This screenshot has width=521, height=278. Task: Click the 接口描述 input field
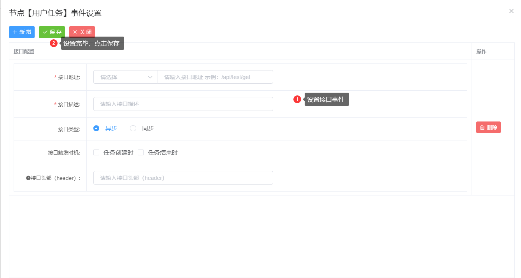coord(183,104)
